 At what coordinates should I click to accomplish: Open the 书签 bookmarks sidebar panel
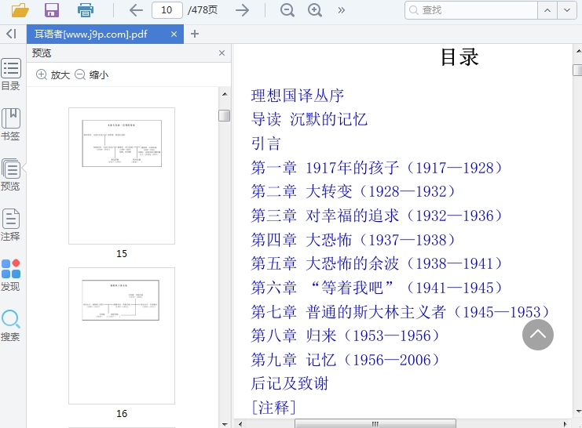11,124
